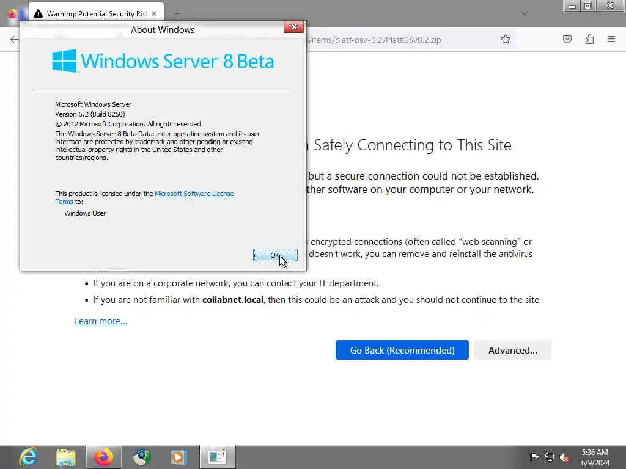The height and width of the screenshot is (469, 626).
Task: Click the Windows User licensee text
Action: 85,213
